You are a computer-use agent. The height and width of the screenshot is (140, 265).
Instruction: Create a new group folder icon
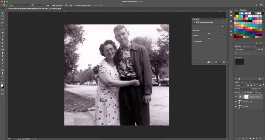[253, 138]
